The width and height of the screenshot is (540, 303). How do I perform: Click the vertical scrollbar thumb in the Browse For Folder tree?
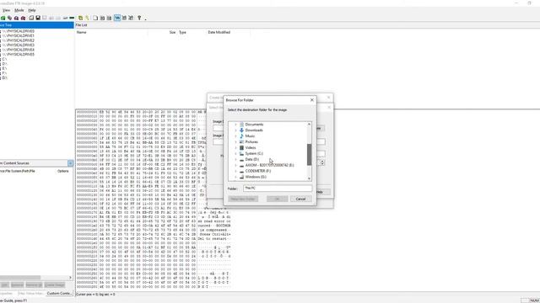pos(310,154)
